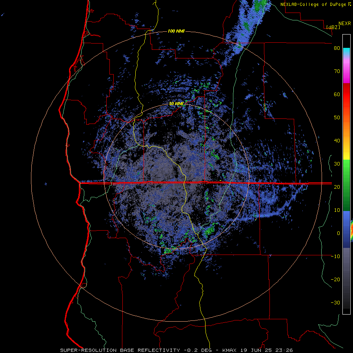Click the -0.2 DEG elevation angle text

coord(198,350)
